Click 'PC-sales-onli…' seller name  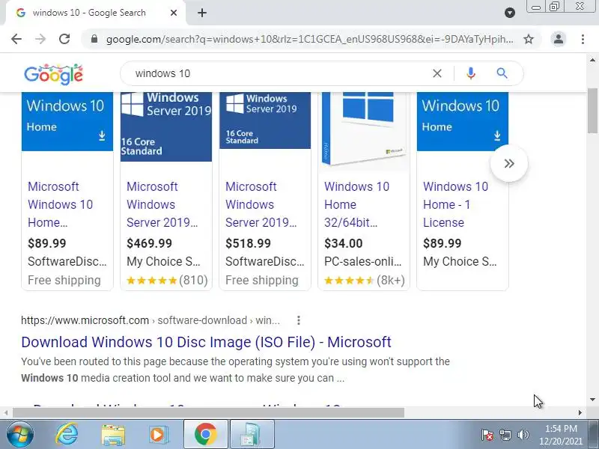click(362, 261)
